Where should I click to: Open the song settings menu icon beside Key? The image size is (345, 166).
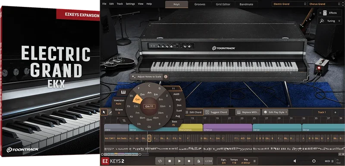pyautogui.click(x=254, y=161)
